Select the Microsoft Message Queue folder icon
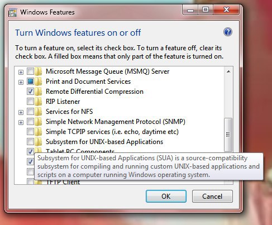The image size is (272, 225). pyautogui.click(x=39, y=71)
